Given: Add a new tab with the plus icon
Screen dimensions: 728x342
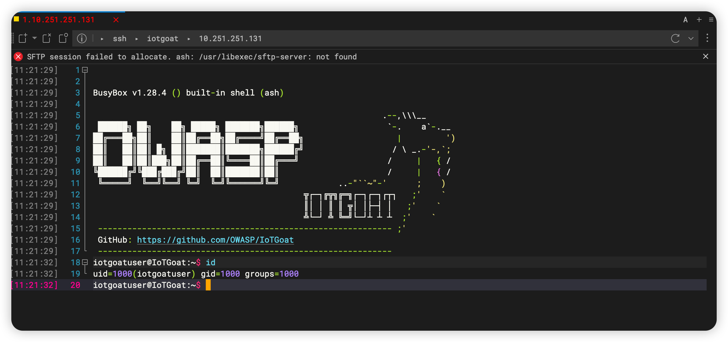Looking at the screenshot, I should [699, 20].
